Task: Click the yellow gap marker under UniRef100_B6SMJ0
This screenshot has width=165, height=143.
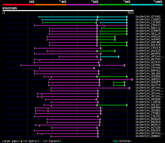Action: click(39, 126)
